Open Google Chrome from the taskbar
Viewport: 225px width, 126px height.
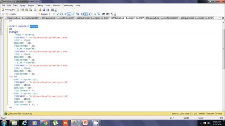coord(45,123)
